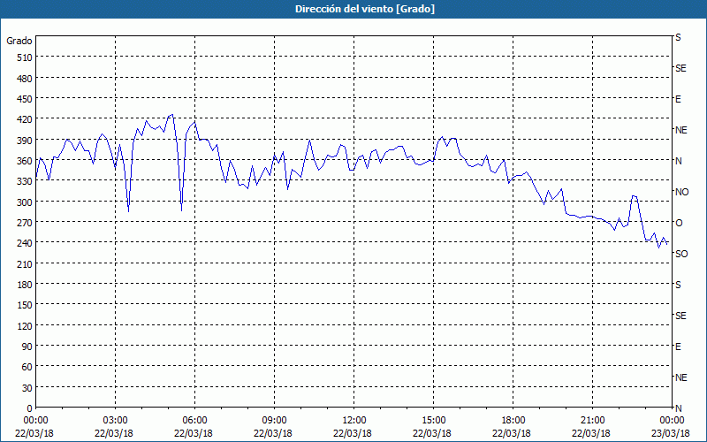Select the 390 y-axis value
707x442 pixels.
pos(25,141)
